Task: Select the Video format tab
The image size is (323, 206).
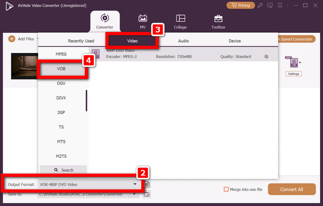Action: click(132, 41)
